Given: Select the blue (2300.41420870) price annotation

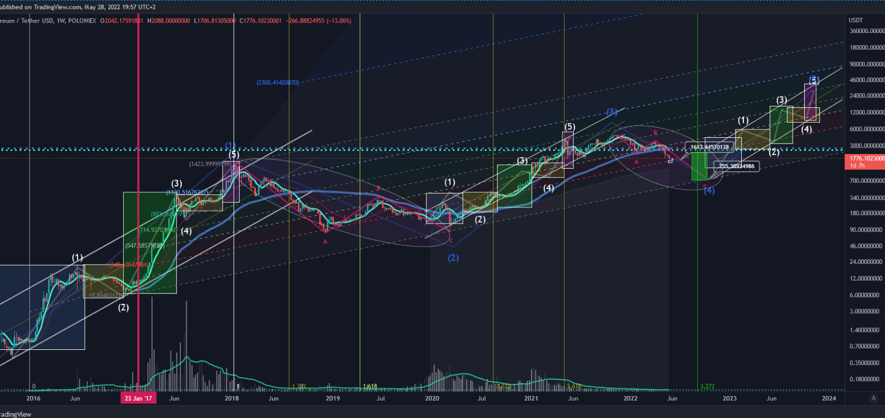Looking at the screenshot, I should tap(278, 83).
